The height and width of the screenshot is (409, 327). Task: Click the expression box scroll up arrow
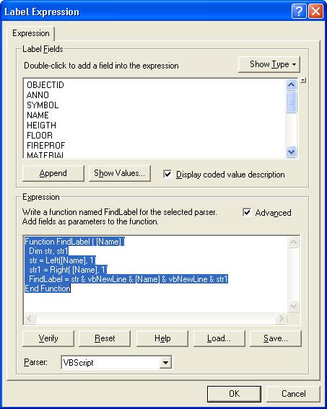293,242
